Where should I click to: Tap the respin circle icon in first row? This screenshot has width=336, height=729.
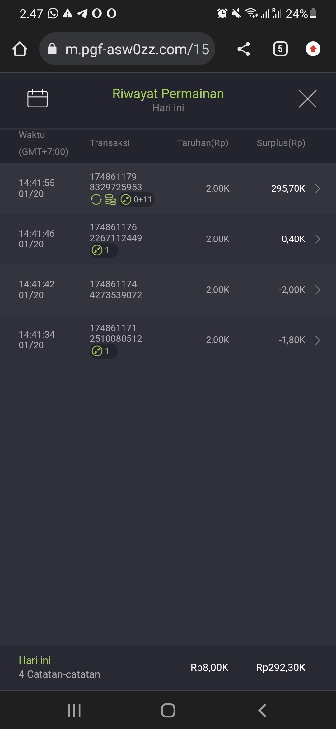(x=96, y=199)
